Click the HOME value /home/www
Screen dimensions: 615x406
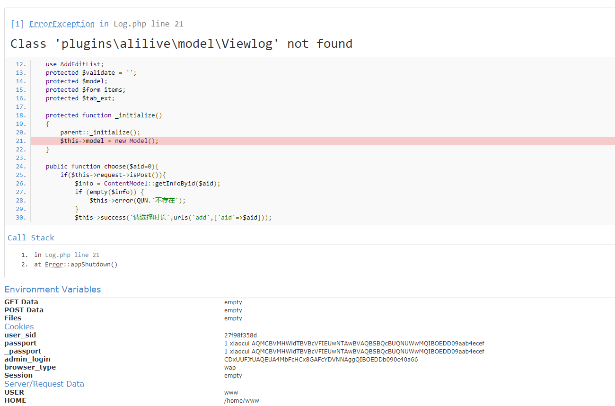[241, 400]
